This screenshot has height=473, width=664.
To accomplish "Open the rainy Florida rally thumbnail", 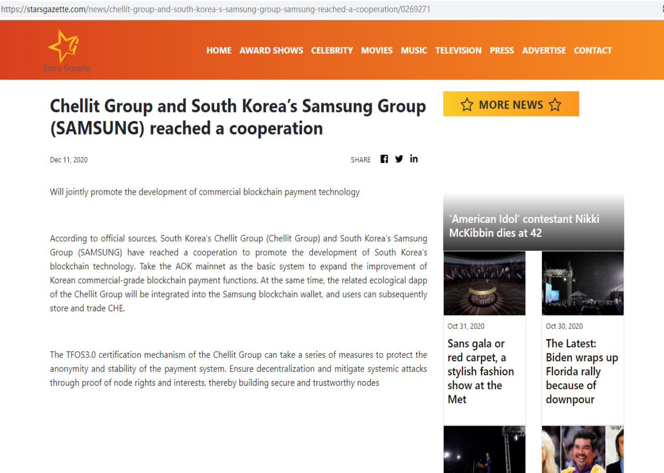I will click(x=583, y=283).
